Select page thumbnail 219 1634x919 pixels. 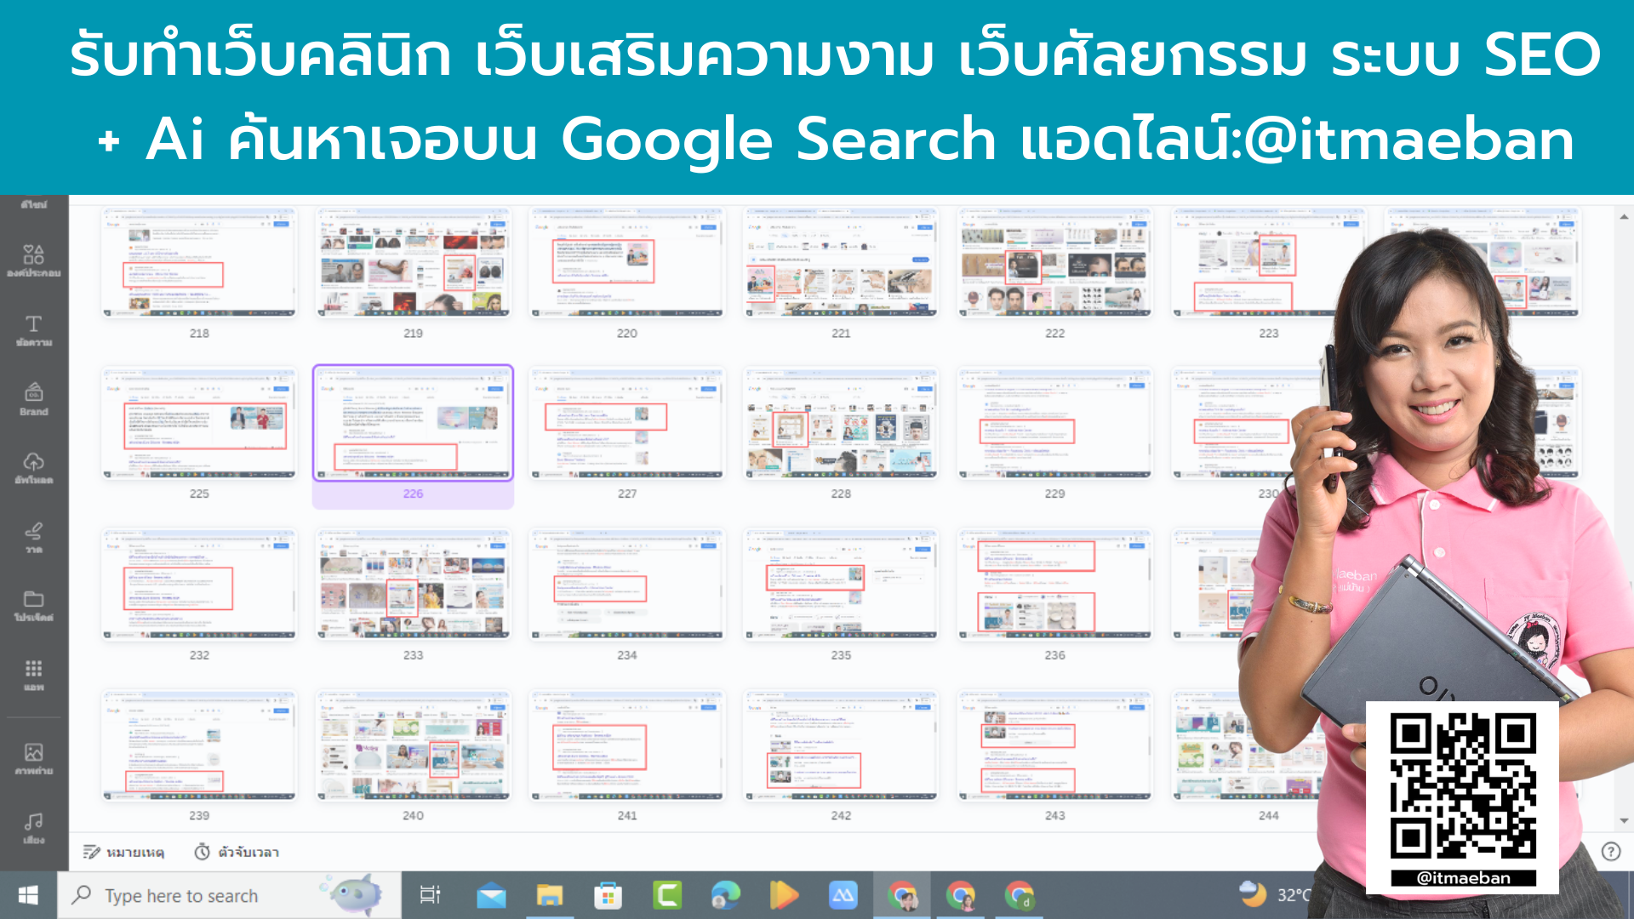click(413, 262)
